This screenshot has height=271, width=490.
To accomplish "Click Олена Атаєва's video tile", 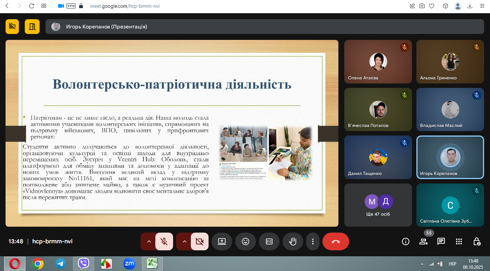I will 378,62.
